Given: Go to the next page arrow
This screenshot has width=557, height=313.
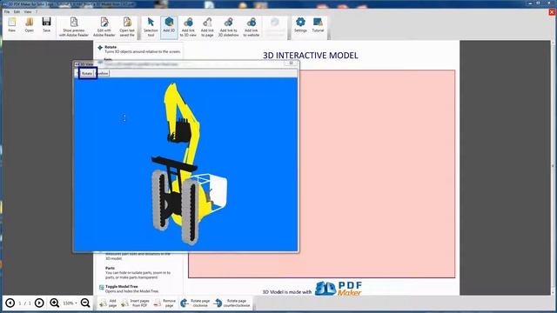Looking at the screenshot, I should (39, 303).
